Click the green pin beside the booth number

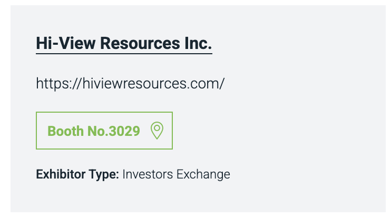coord(157,131)
